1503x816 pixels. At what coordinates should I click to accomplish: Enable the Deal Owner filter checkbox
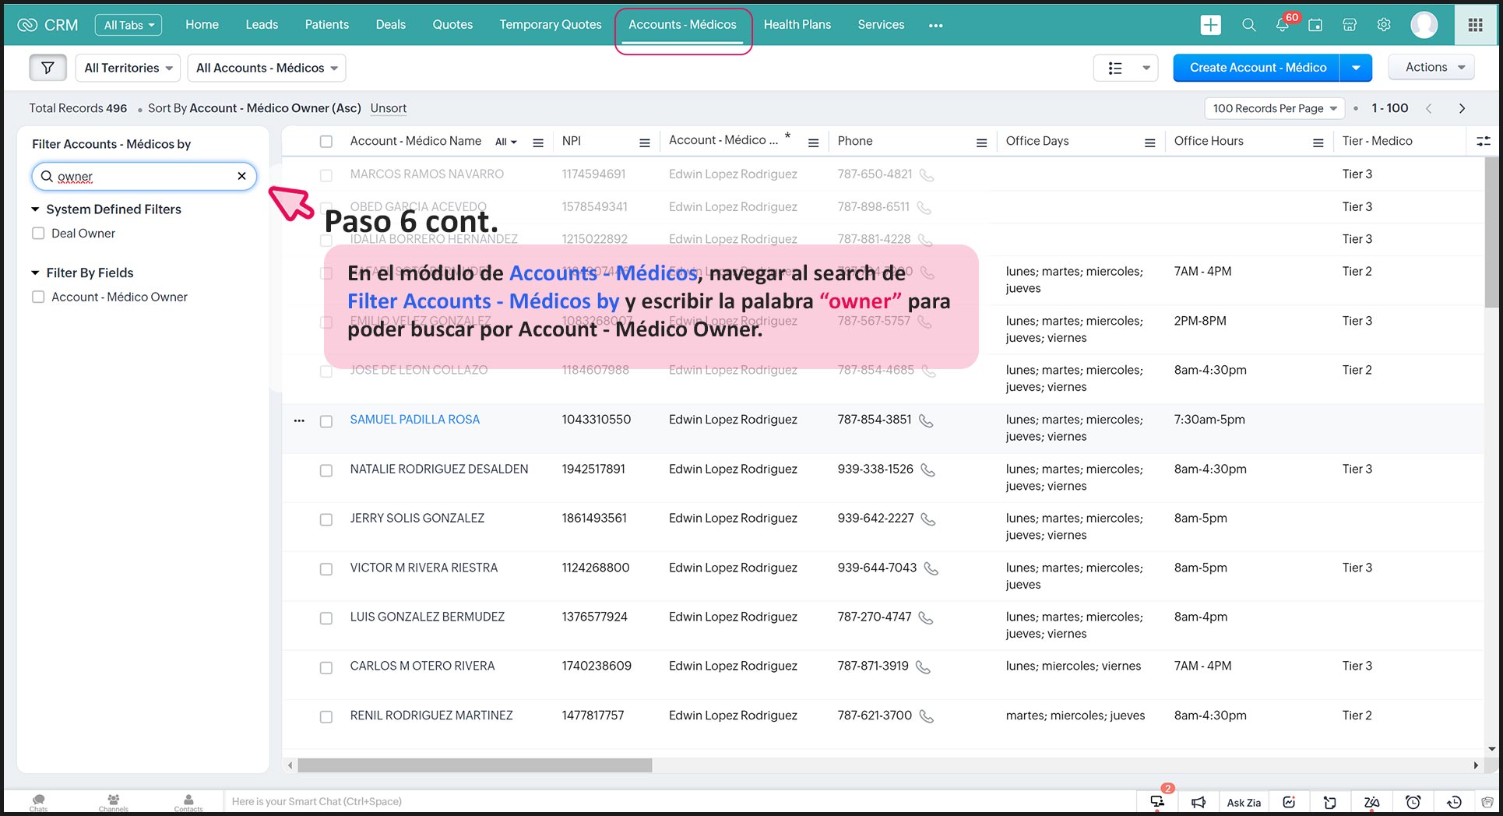point(38,234)
